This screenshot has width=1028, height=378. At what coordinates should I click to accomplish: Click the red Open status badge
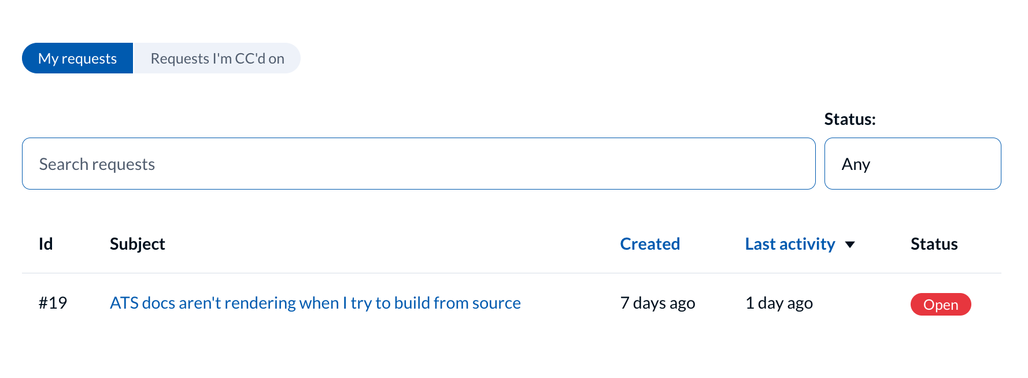point(941,305)
